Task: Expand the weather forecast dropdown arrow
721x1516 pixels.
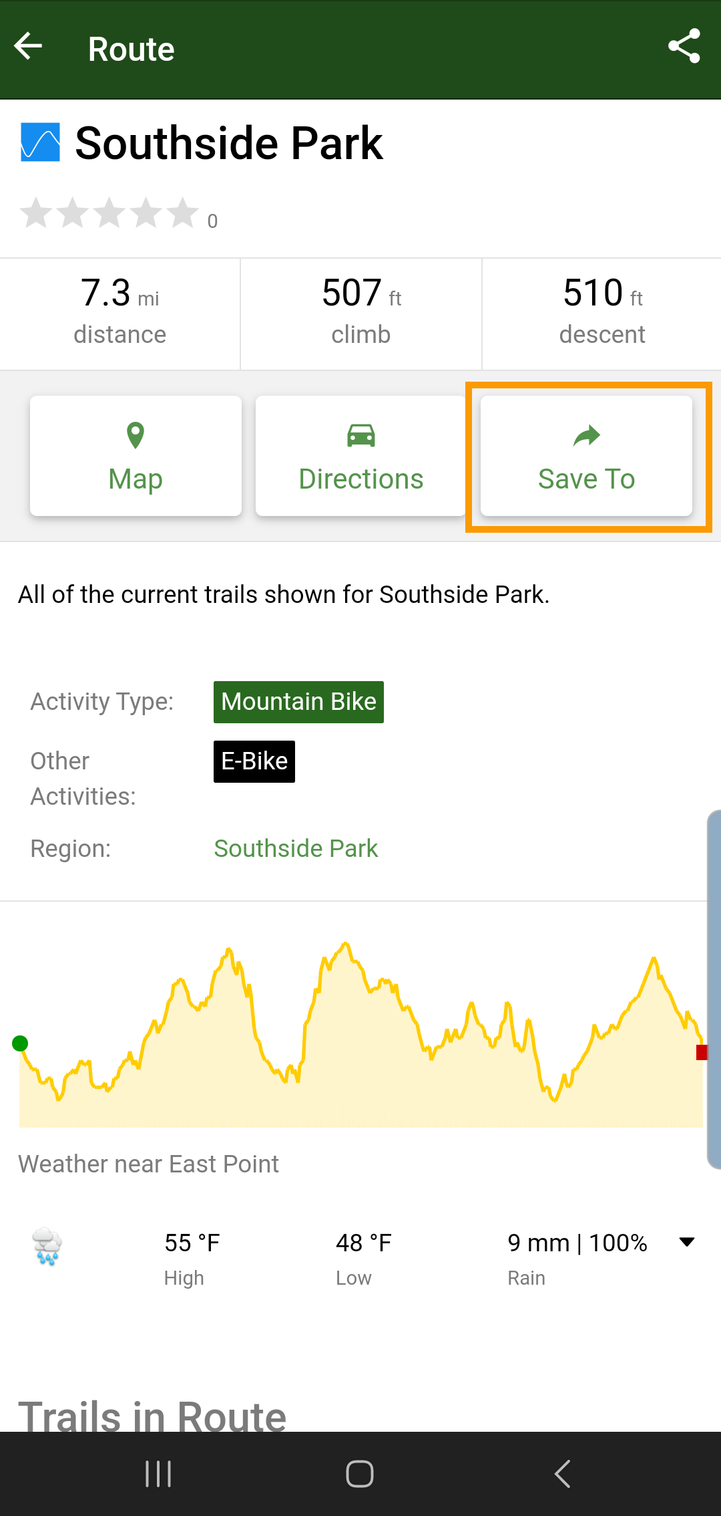Action: [686, 1242]
